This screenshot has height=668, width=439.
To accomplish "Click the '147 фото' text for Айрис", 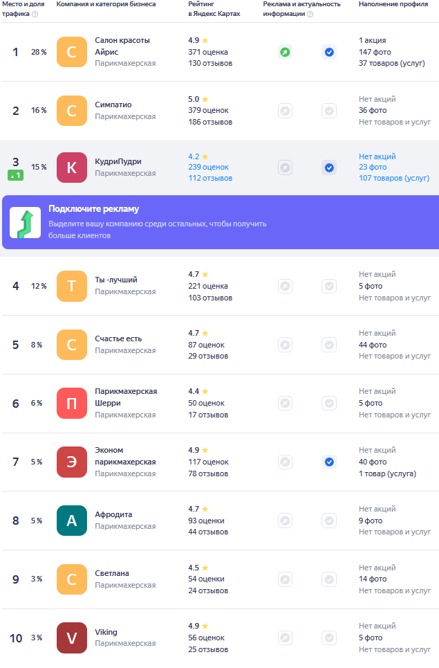I will tap(375, 52).
